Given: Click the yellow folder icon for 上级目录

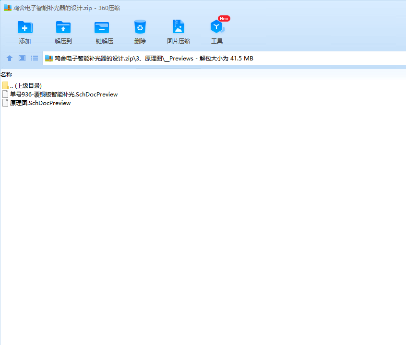Looking at the screenshot, I should pos(5,85).
